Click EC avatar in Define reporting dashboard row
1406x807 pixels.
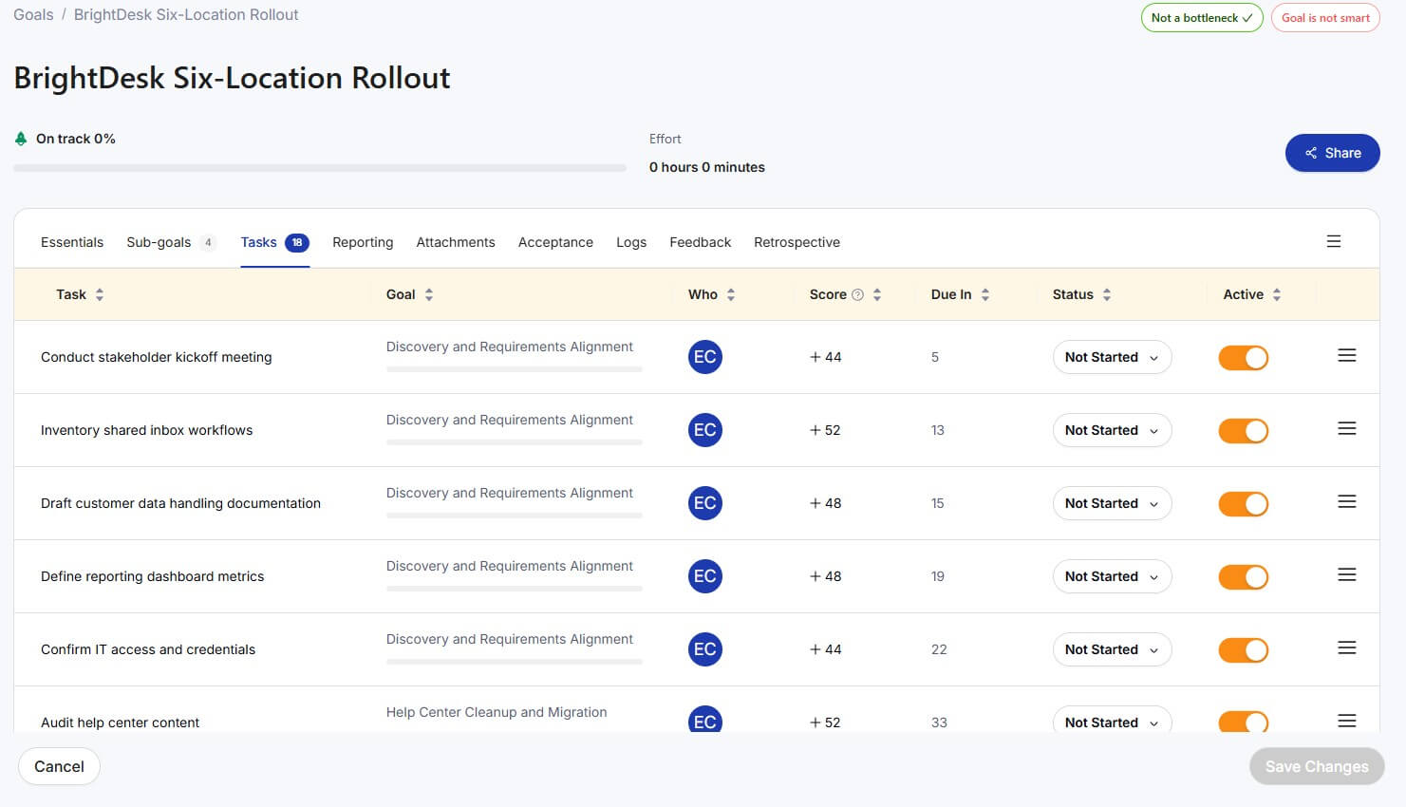[704, 576]
